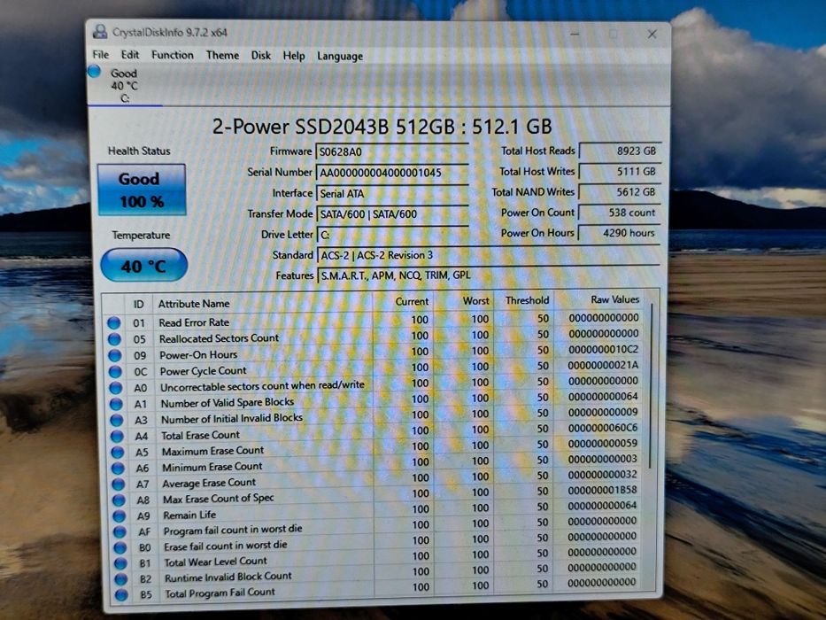Viewport: 826px width, 620px height.
Task: Click the status circle for Total Erase Count
Action: [118, 437]
